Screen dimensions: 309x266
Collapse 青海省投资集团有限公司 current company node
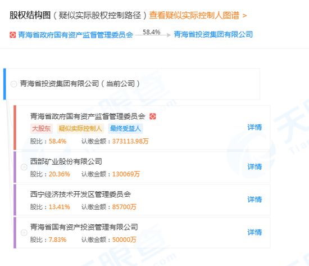(x=13, y=84)
